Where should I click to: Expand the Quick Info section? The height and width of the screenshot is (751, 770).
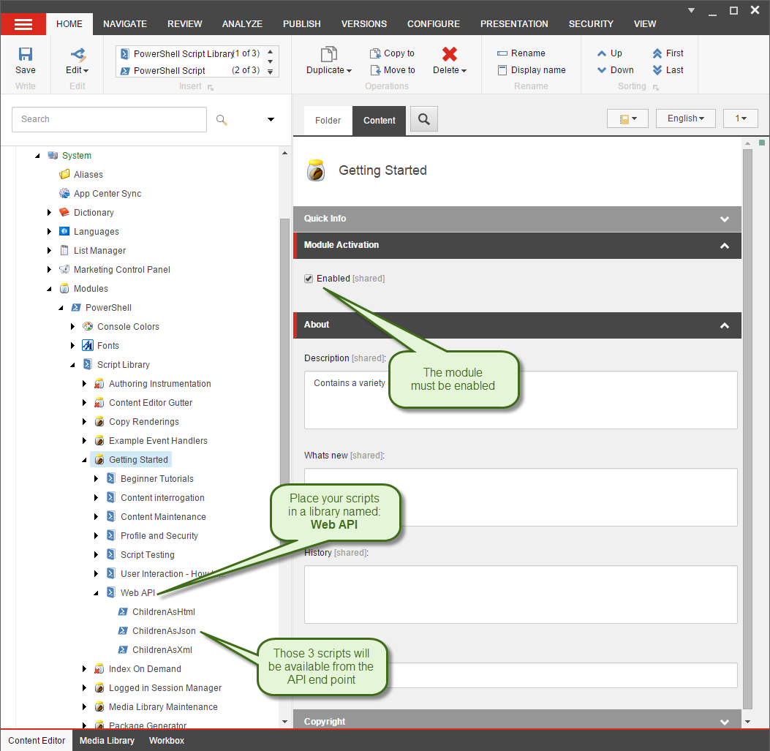724,219
